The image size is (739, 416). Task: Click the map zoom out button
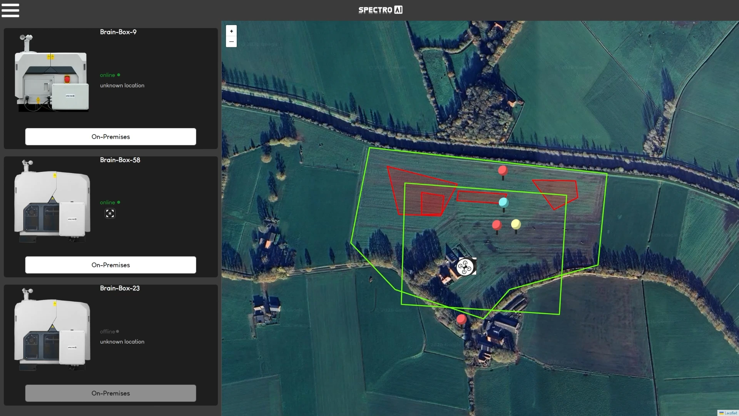coord(231,42)
